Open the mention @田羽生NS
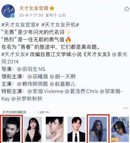This screenshot has height=143, width=130. pos(31,69)
